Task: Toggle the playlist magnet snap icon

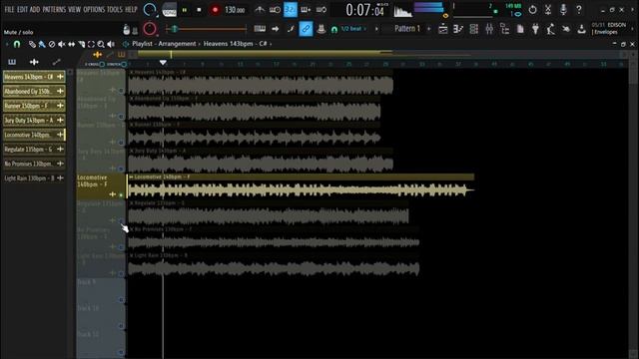Action: [x=17, y=44]
